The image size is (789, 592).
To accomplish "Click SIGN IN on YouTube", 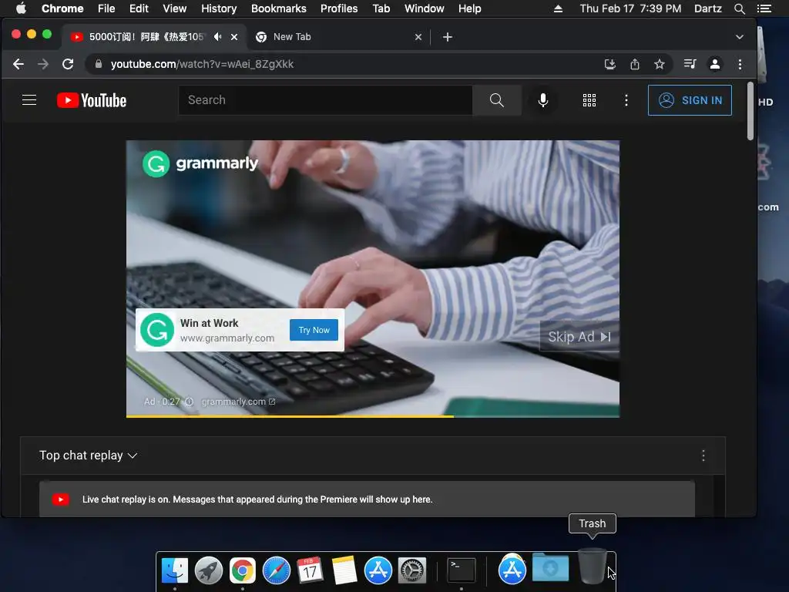I will [690, 100].
